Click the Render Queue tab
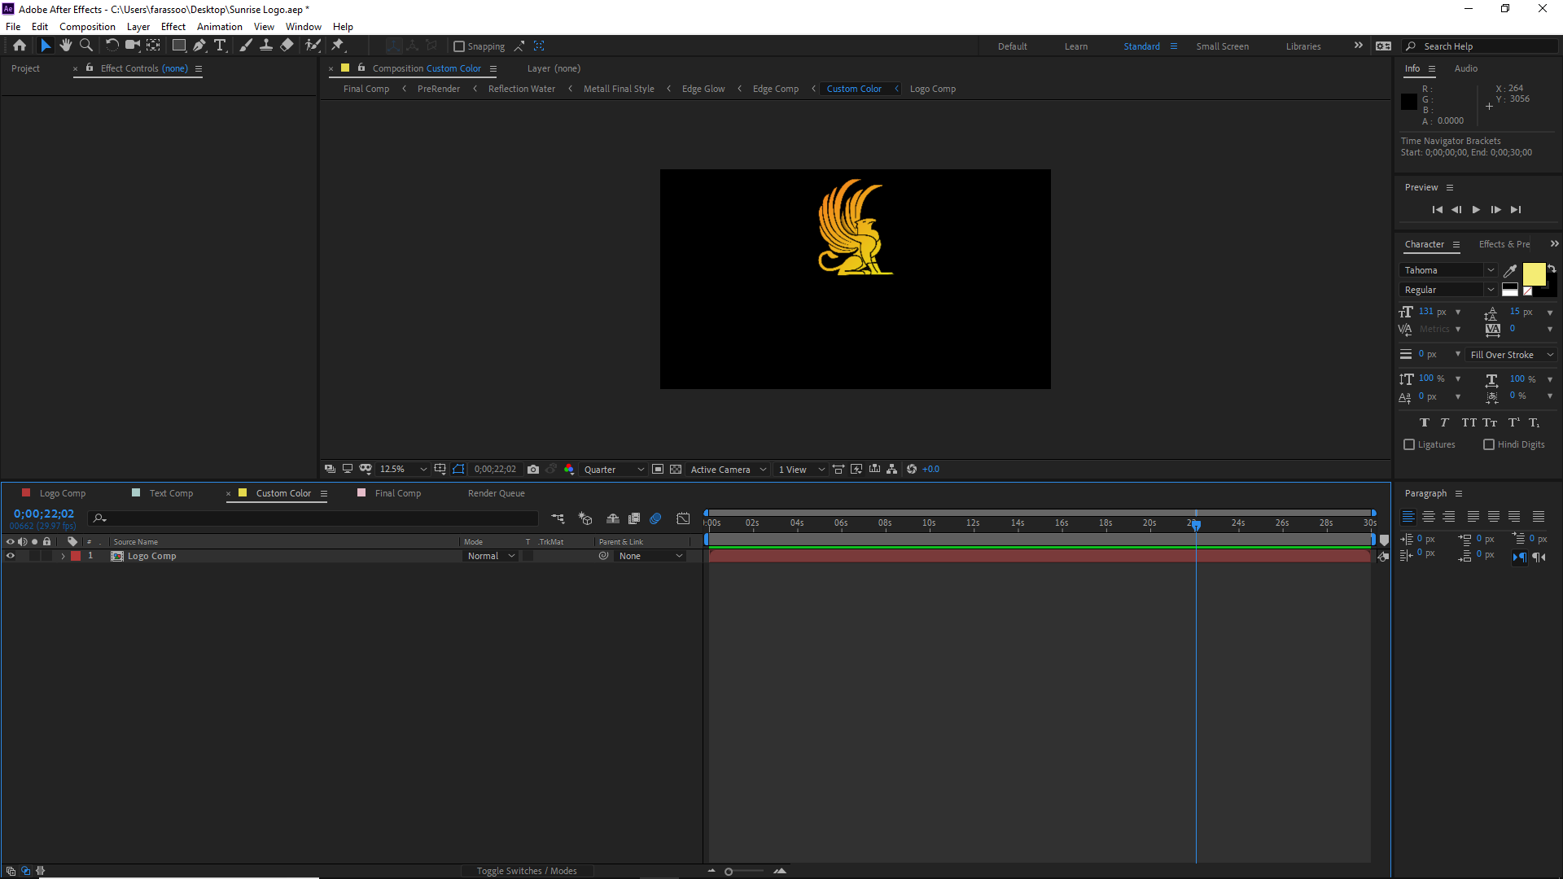Image resolution: width=1563 pixels, height=879 pixels. pos(495,492)
